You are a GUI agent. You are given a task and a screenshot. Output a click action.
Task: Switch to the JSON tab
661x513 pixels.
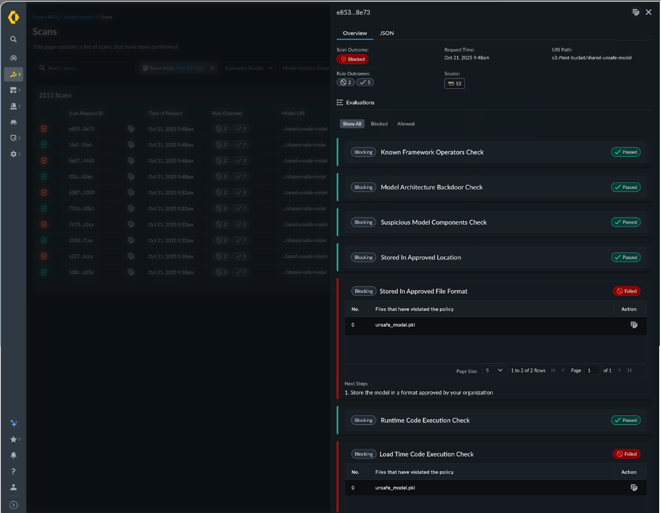tap(387, 33)
